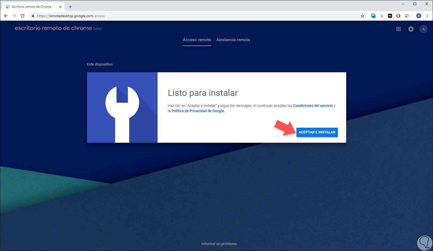Click the Este dispositivo section label

[x=100, y=64]
